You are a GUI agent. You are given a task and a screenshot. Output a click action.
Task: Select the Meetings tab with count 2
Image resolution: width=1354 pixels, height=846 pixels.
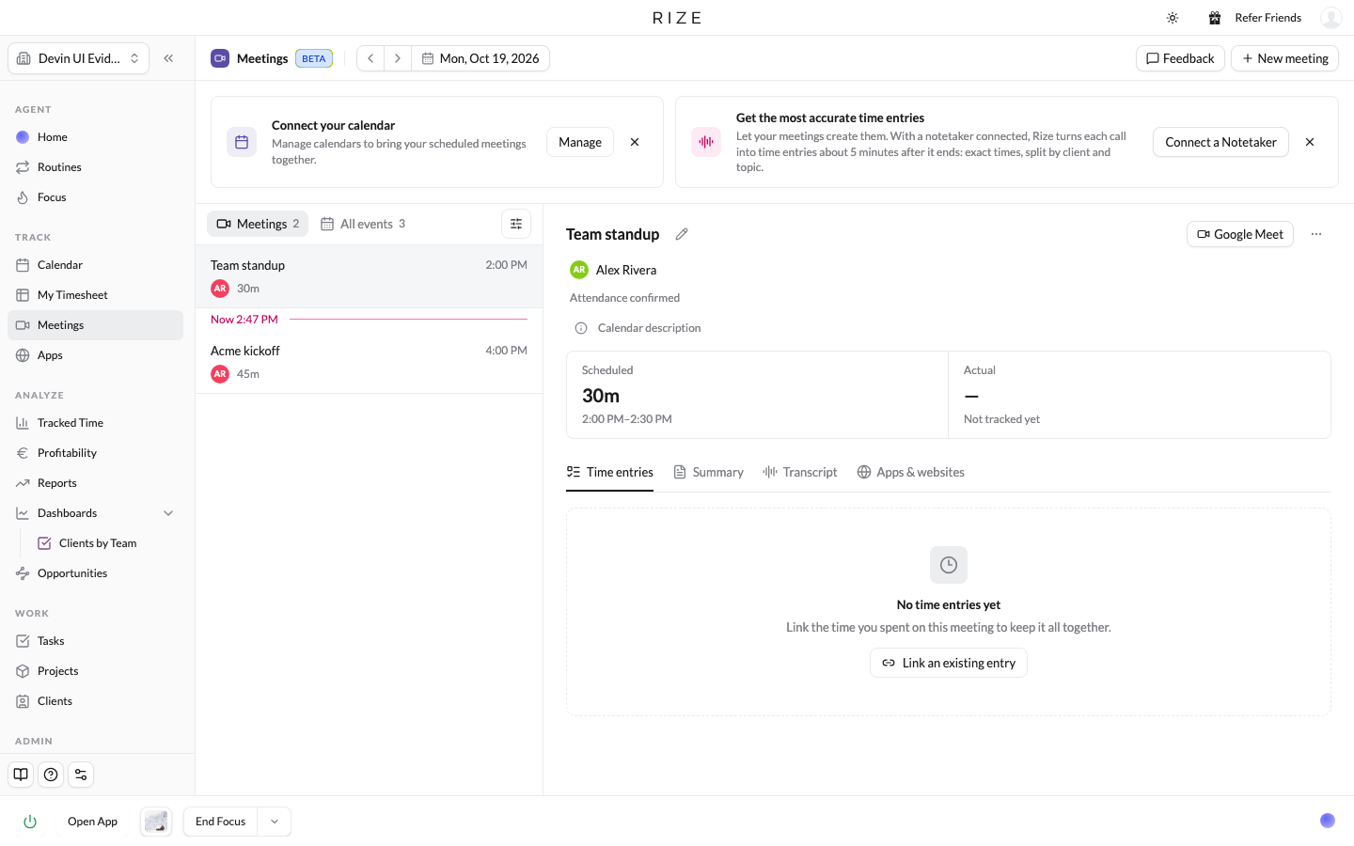click(258, 224)
